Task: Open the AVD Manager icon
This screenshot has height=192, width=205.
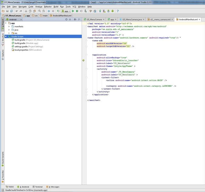Action: tap(104, 11)
